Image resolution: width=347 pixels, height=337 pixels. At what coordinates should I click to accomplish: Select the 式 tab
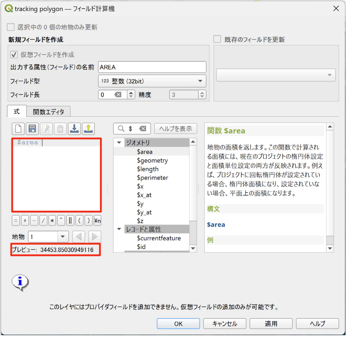pos(16,111)
